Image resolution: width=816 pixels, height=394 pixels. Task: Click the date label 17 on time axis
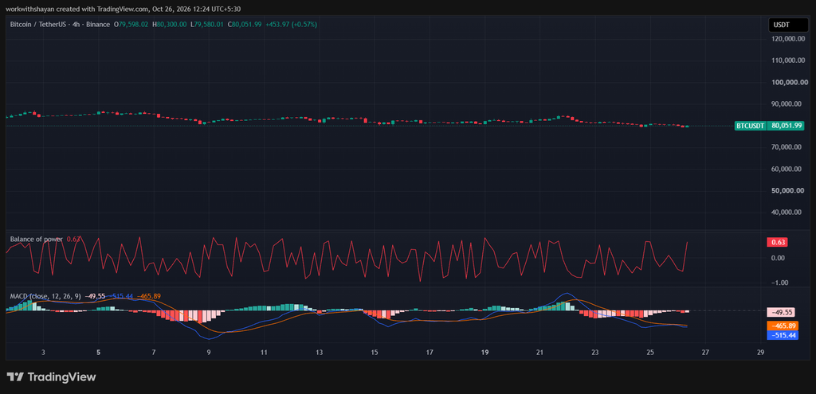pos(430,353)
